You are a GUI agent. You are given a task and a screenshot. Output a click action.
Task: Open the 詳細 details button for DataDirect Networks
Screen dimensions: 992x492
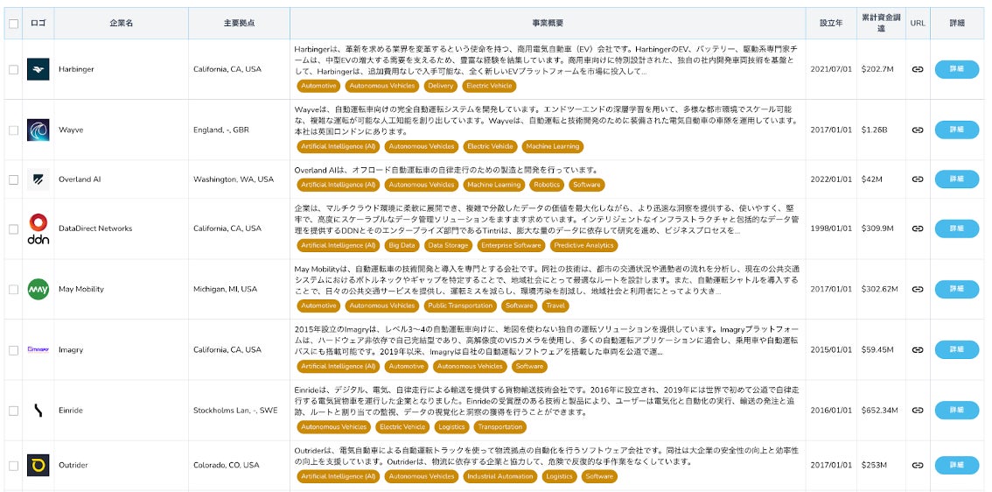point(957,228)
